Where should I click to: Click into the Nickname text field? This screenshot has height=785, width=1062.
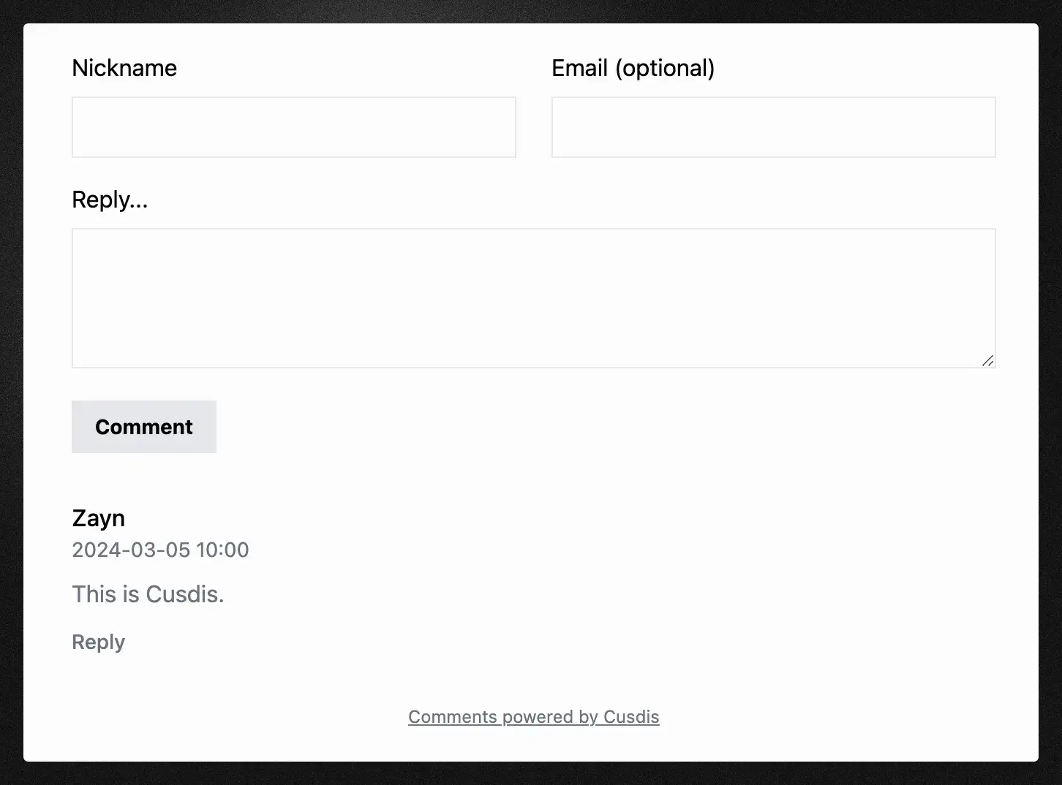(x=293, y=127)
